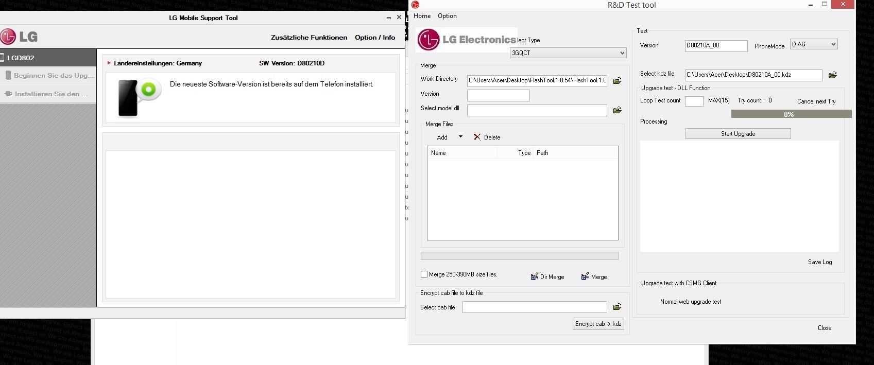Focus the Work Directory path field
The height and width of the screenshot is (365, 874).
click(537, 80)
